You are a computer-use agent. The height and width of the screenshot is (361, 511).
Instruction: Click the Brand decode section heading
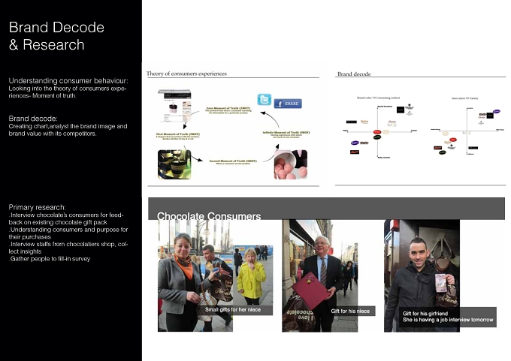[354, 74]
